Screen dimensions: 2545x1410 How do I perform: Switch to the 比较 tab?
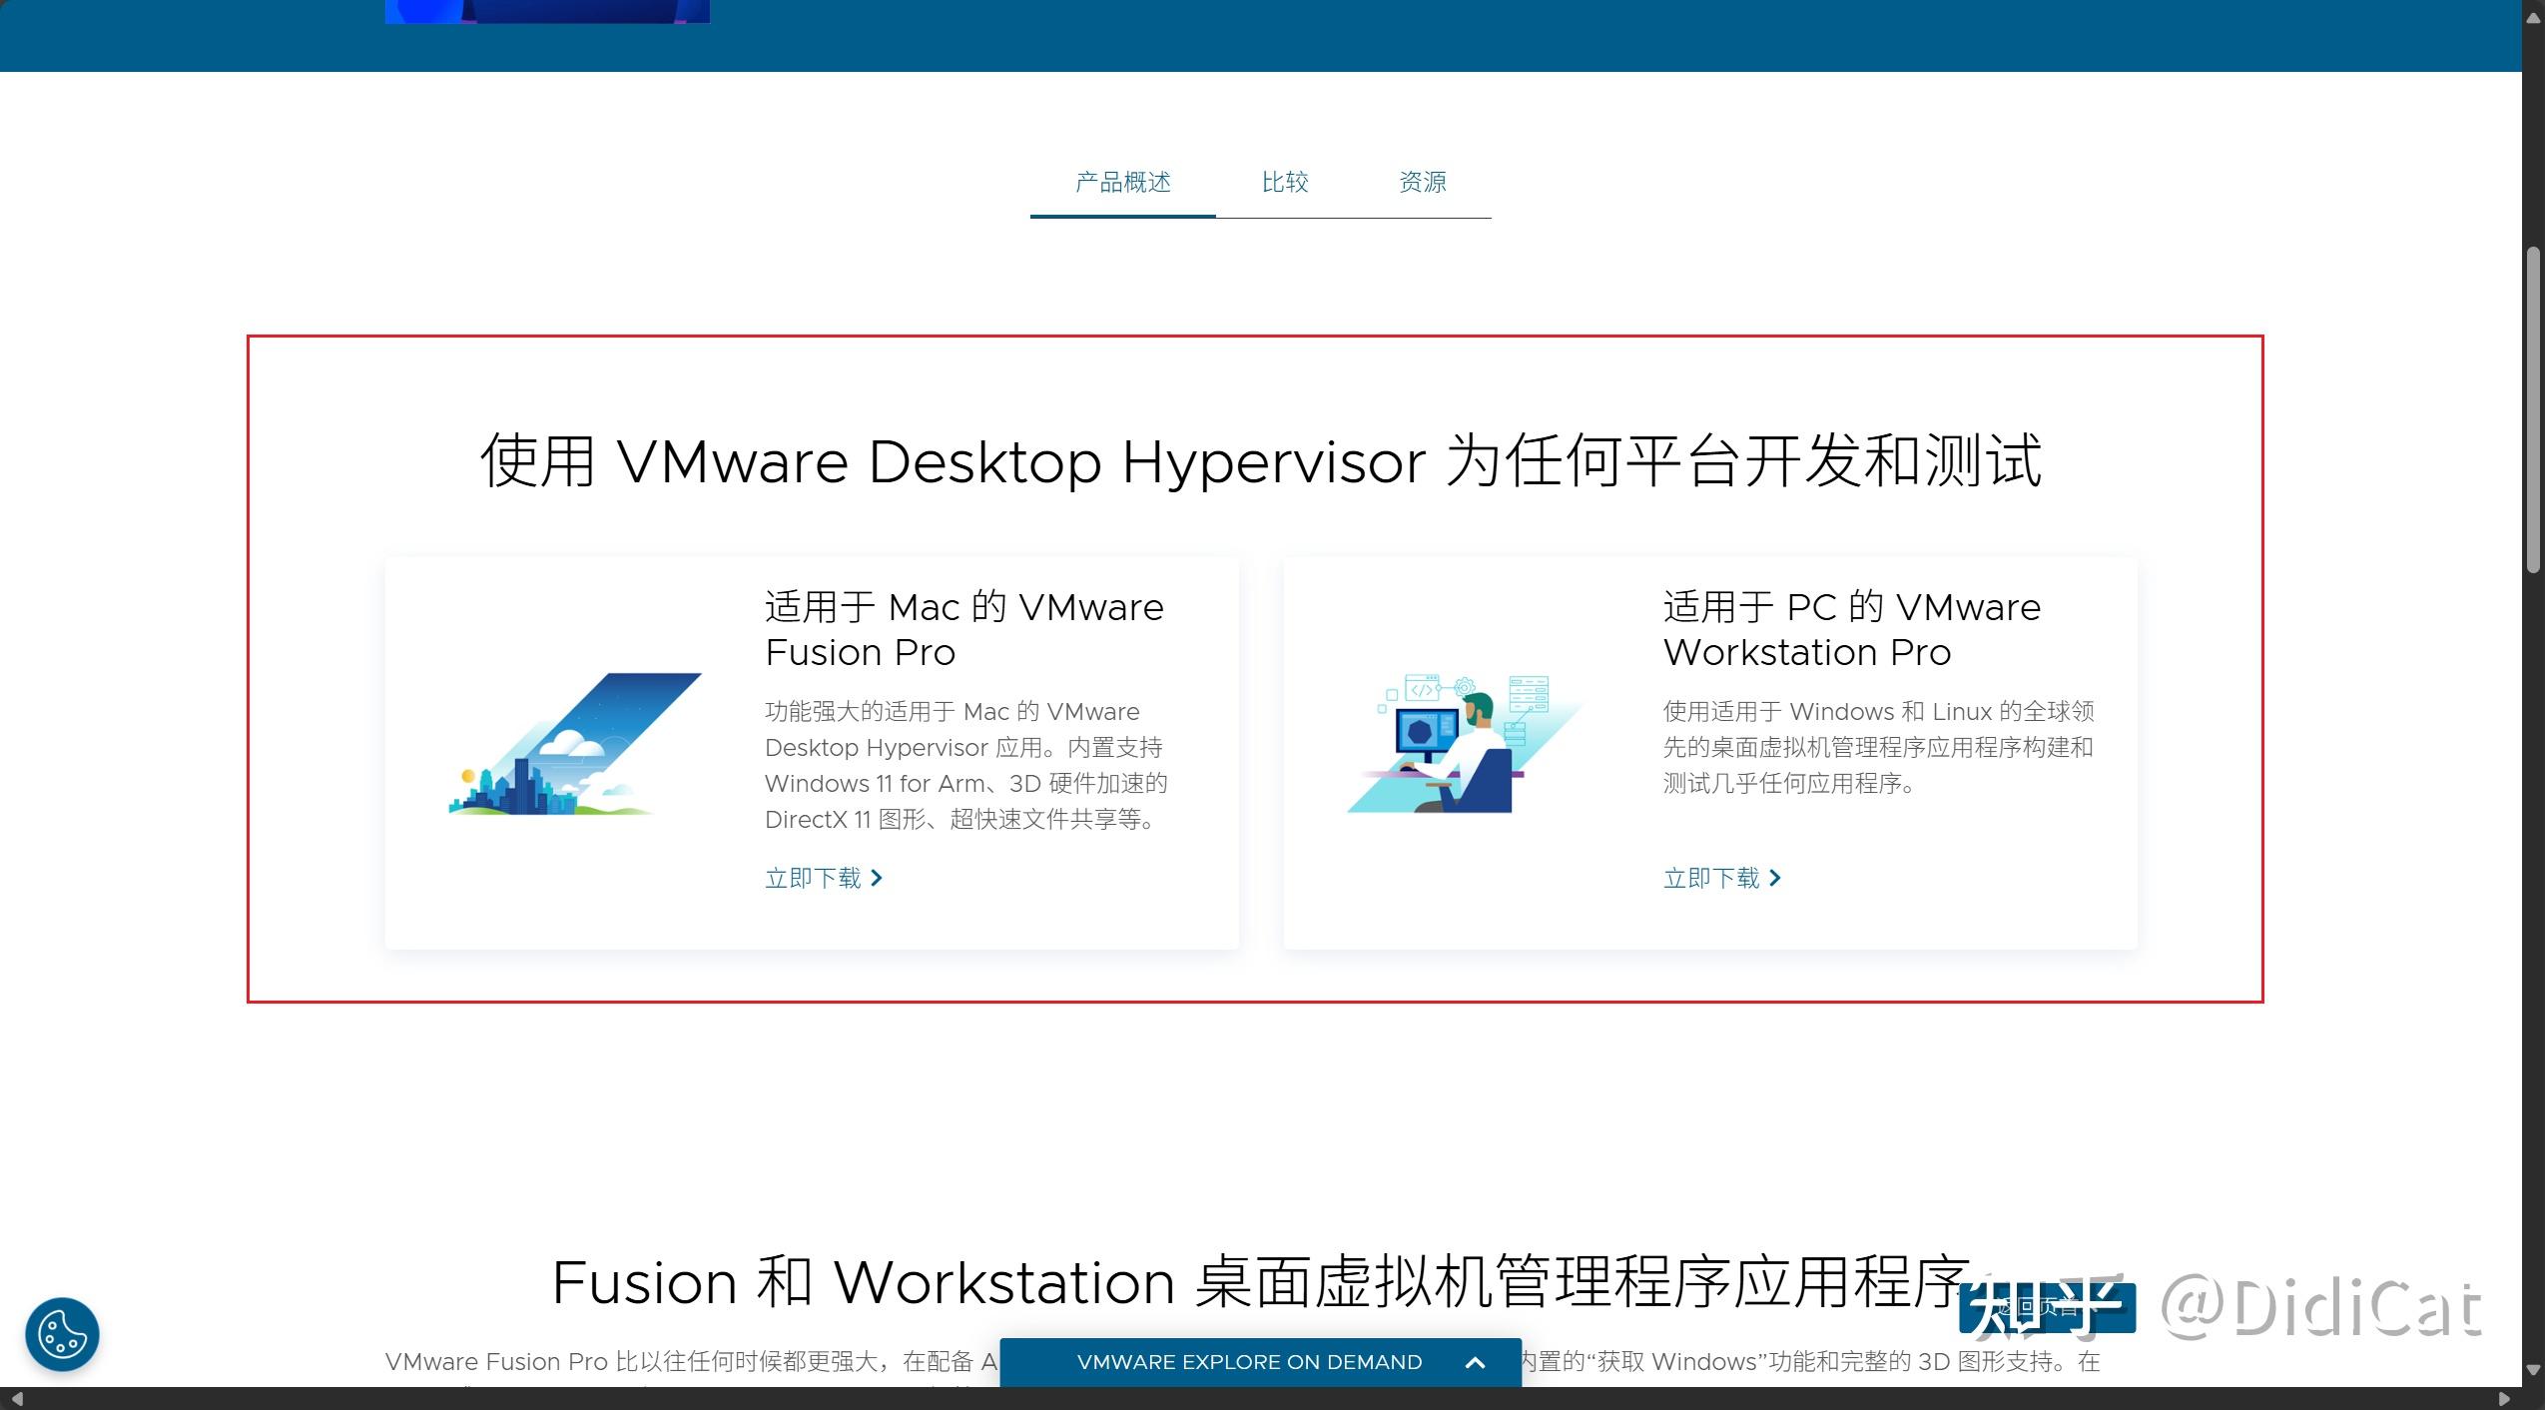click(x=1285, y=182)
